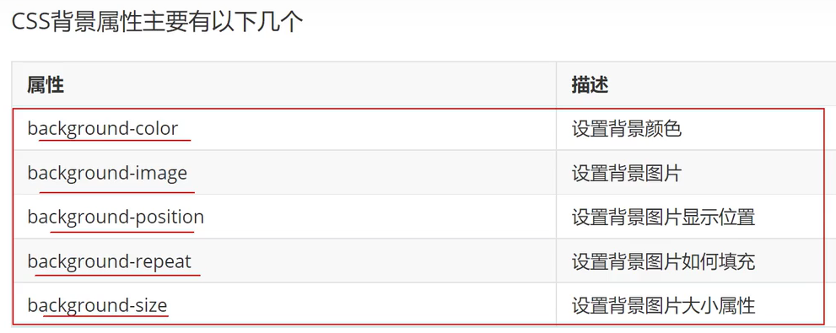
Task: Click the red underline beneath background-repeat
Action: [x=118, y=275]
